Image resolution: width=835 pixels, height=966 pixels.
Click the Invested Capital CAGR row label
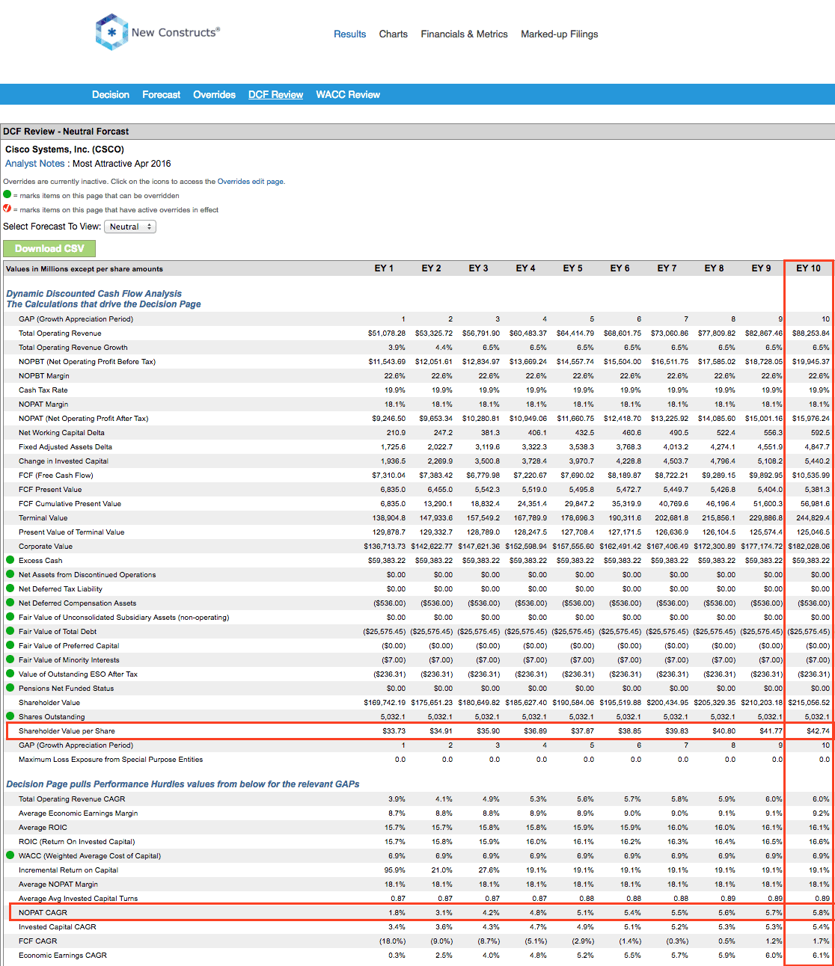point(58,927)
